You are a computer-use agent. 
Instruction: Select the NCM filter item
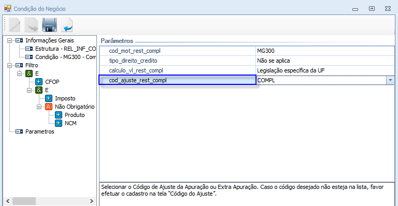click(70, 123)
